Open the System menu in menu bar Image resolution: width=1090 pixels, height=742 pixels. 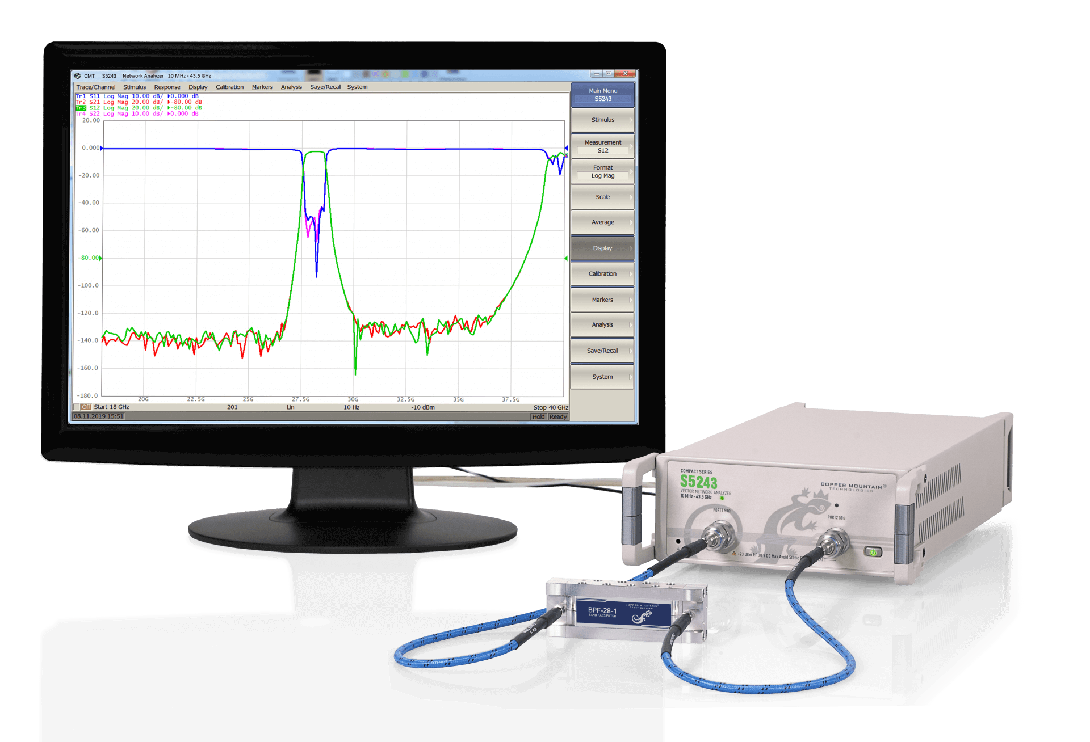pyautogui.click(x=357, y=87)
